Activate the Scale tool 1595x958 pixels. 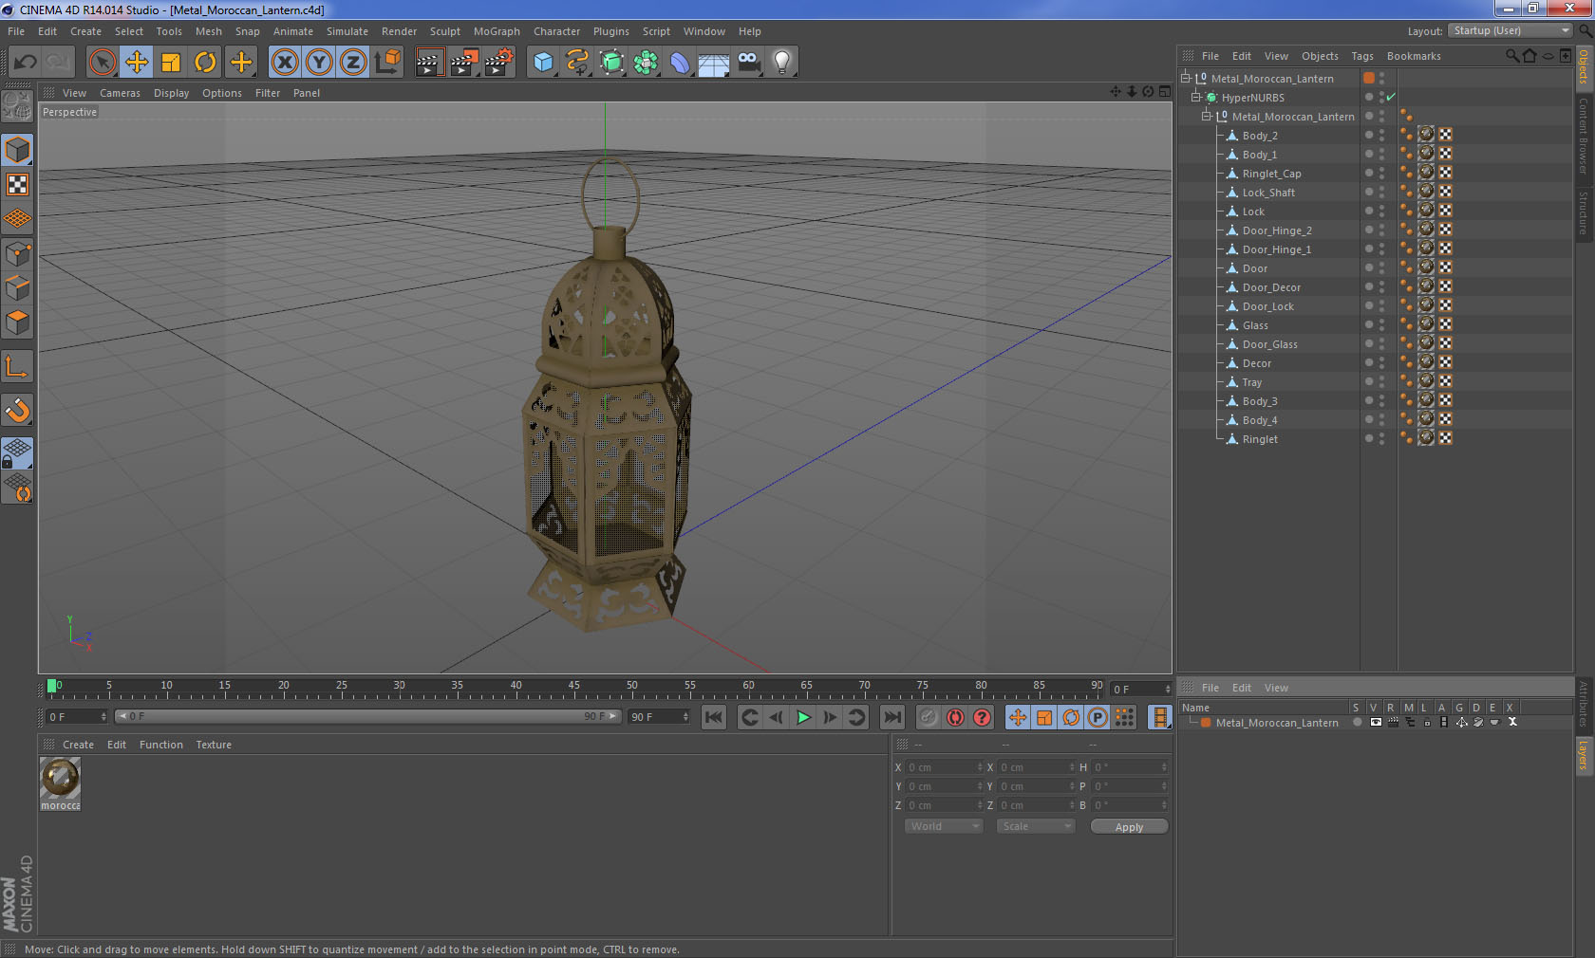[x=171, y=63]
